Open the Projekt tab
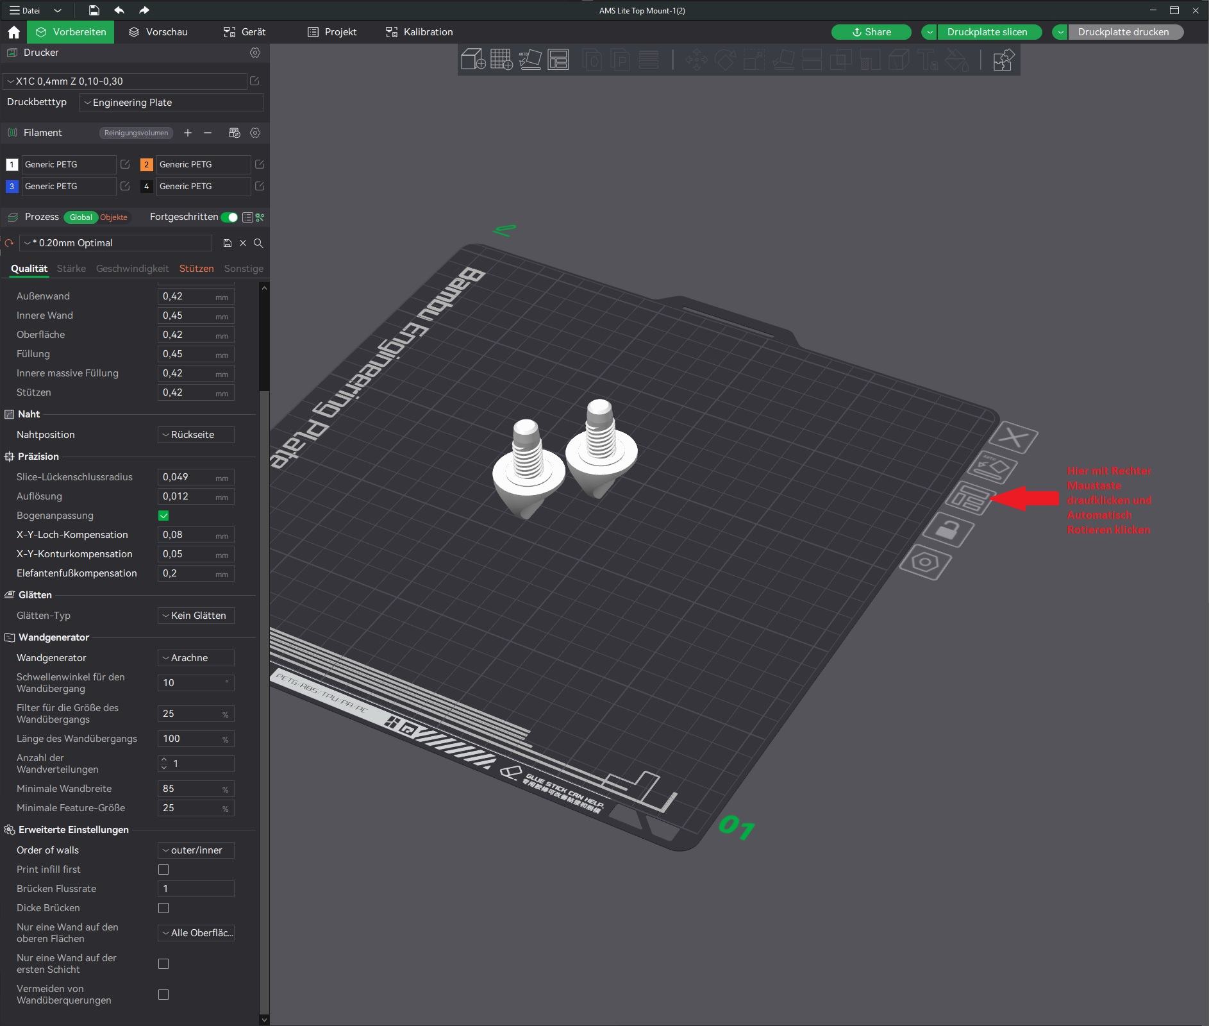Viewport: 1209px width, 1026px height. tap(332, 32)
